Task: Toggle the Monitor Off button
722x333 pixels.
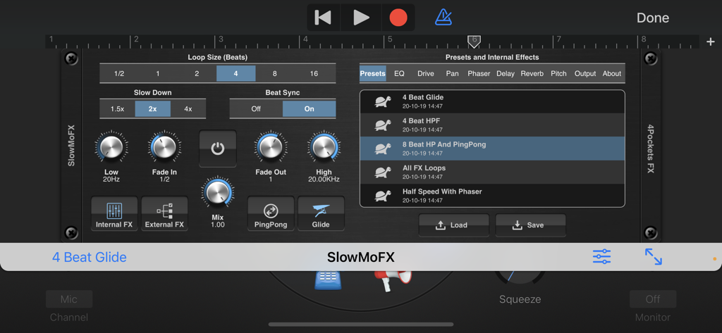Action: point(652,299)
